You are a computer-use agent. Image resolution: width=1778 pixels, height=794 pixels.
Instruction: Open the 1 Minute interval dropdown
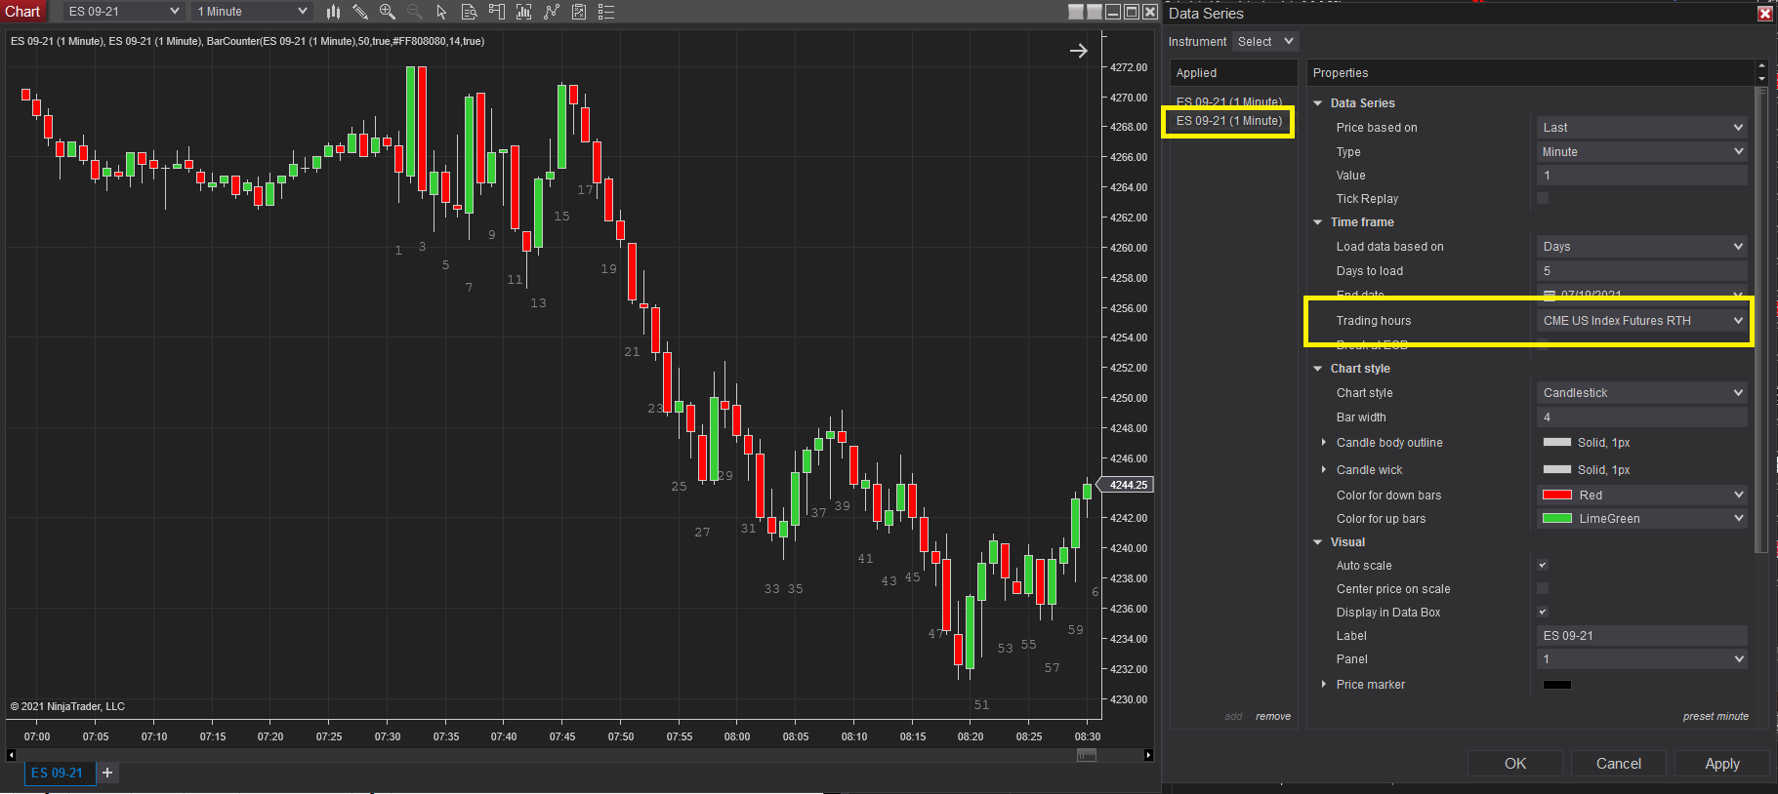[252, 12]
